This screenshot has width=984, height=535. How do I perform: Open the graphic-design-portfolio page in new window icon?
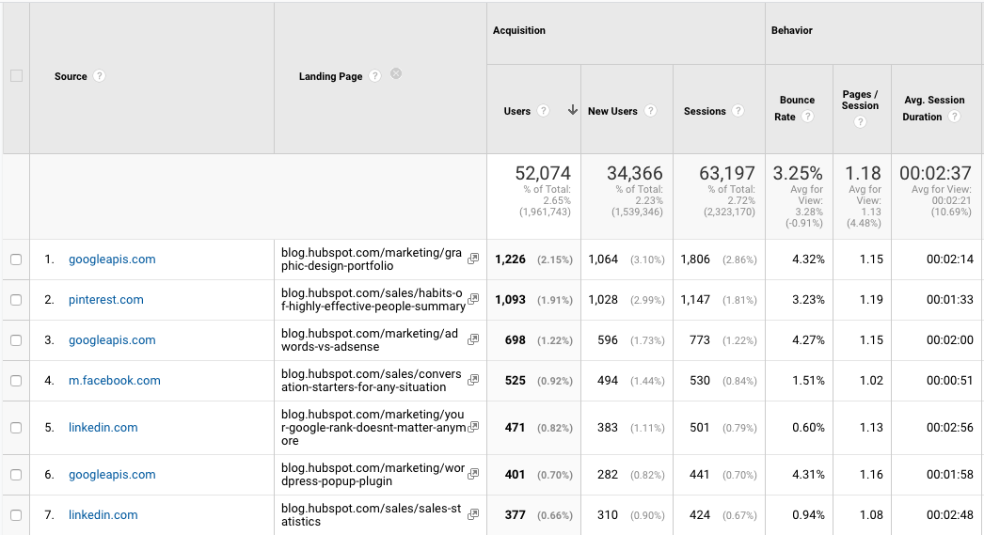[473, 260]
